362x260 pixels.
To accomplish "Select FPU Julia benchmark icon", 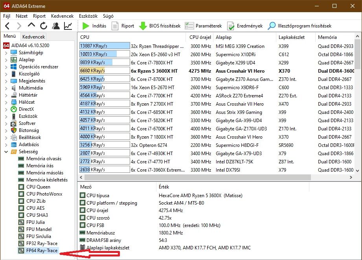I will 21,222.
